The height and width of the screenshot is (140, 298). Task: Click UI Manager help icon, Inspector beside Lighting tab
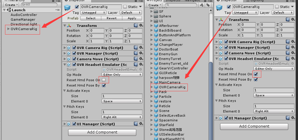288,118
